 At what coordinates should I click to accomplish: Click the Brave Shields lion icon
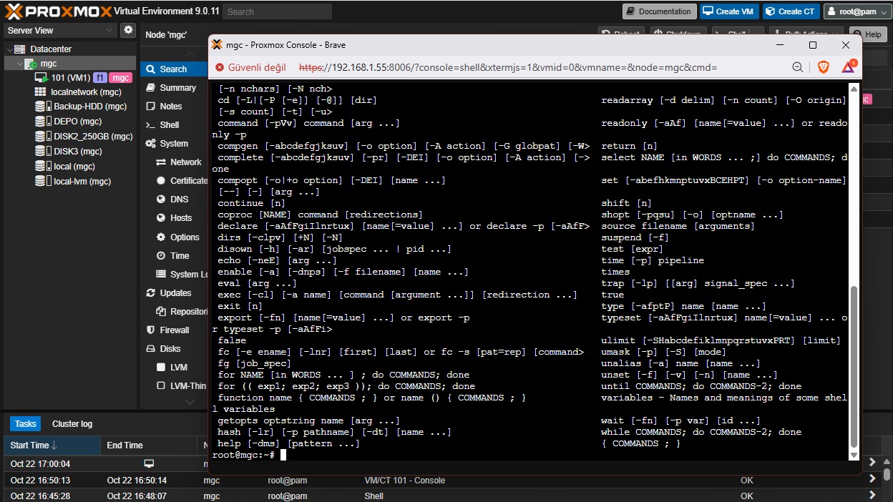coord(823,67)
